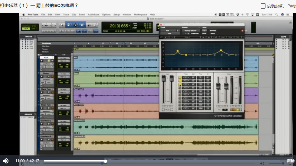Click the video progress bar handle

pos(106,161)
